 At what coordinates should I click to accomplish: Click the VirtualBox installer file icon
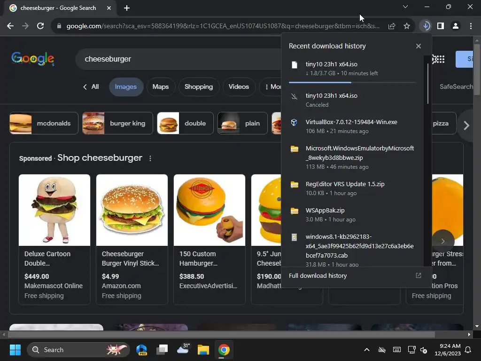[x=294, y=123]
